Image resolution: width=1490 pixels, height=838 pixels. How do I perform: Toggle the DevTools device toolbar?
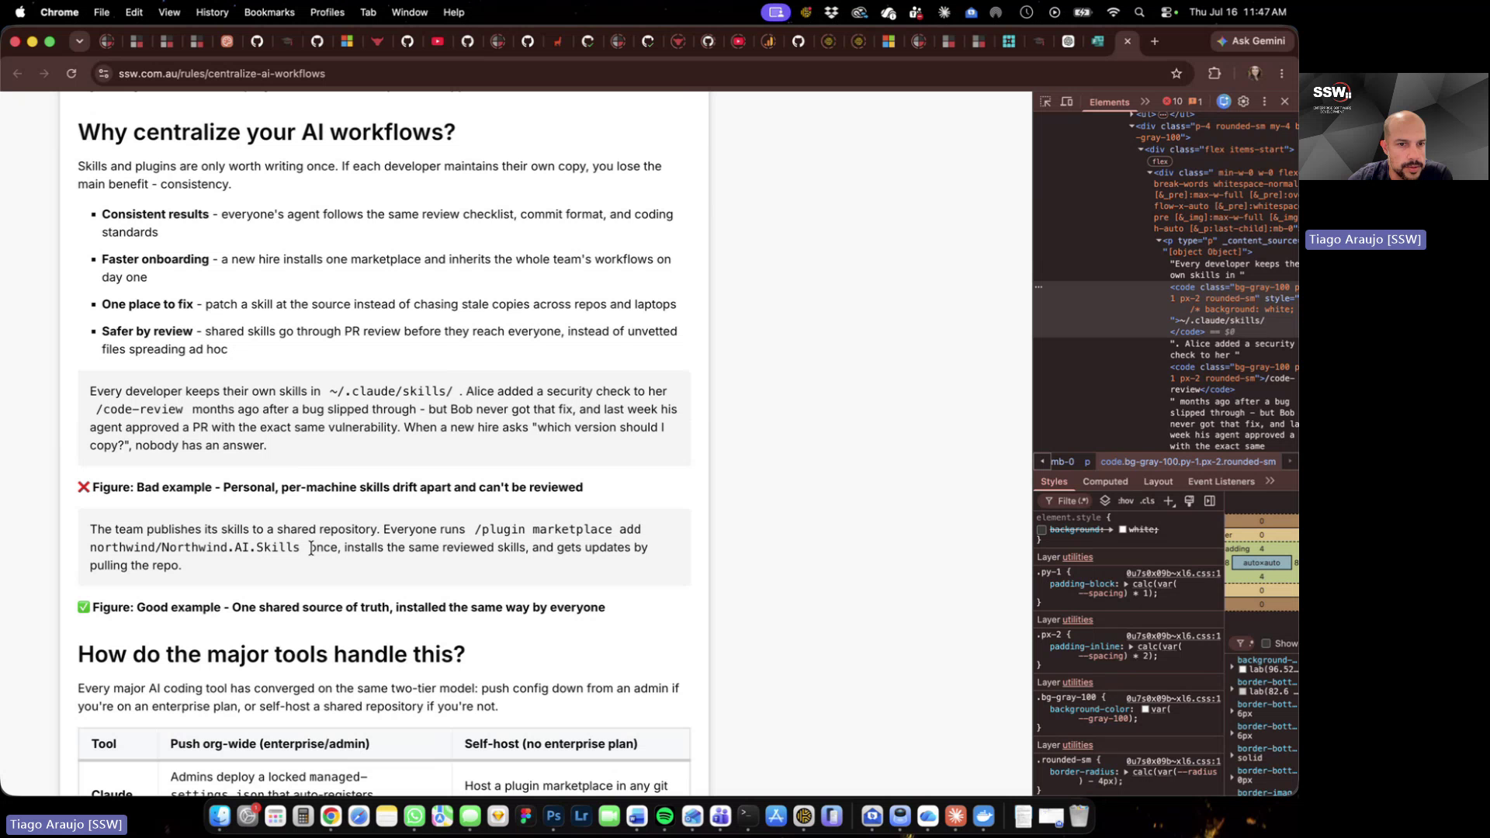tap(1067, 102)
